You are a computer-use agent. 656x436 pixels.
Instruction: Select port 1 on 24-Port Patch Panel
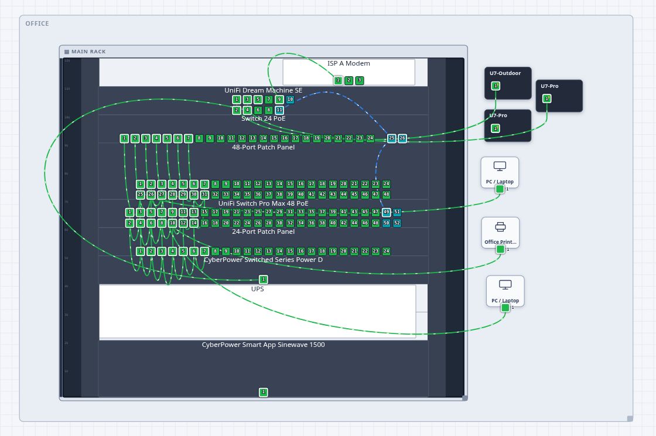pos(141,251)
